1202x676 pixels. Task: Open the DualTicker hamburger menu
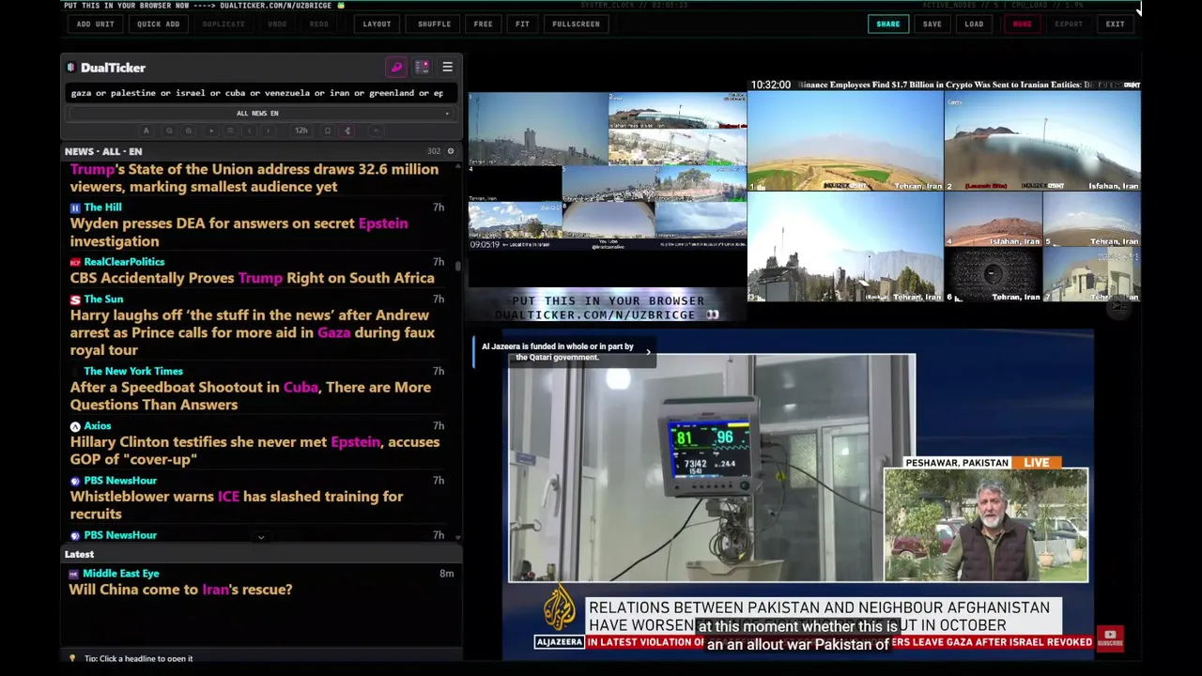(447, 68)
